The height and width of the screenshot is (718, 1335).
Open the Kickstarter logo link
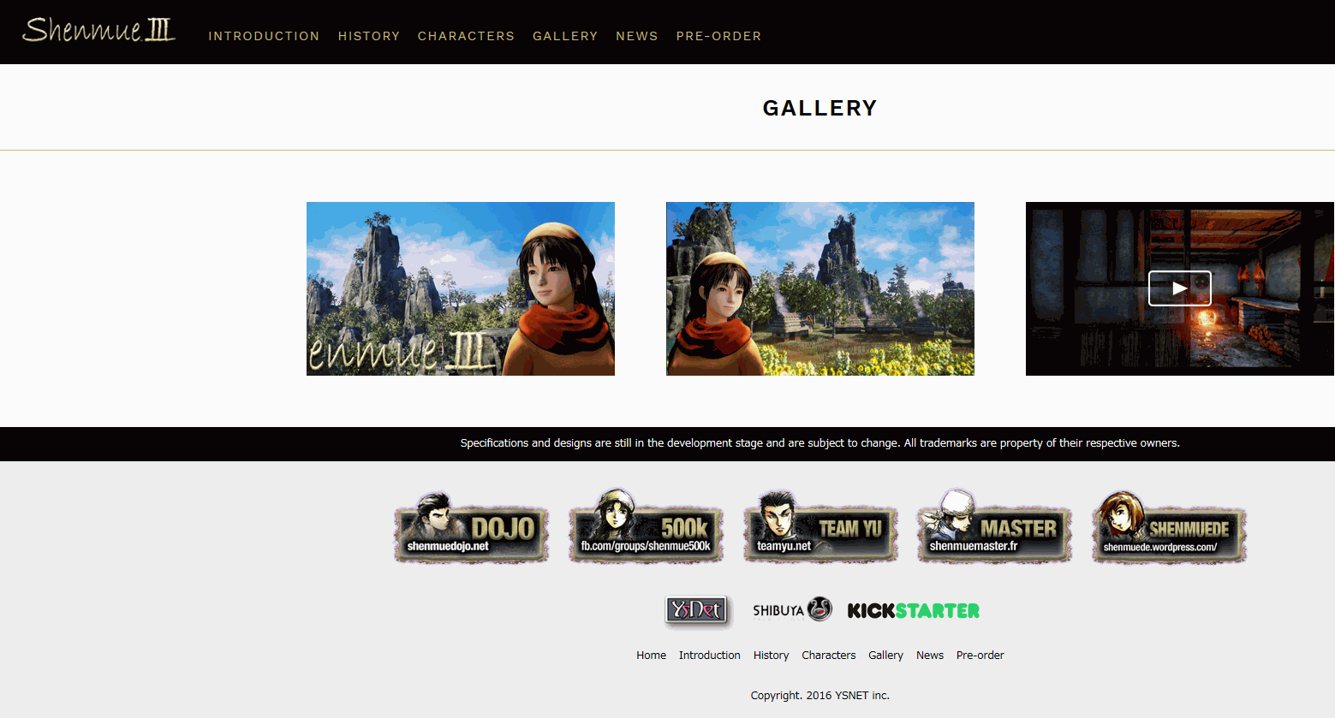pos(914,611)
